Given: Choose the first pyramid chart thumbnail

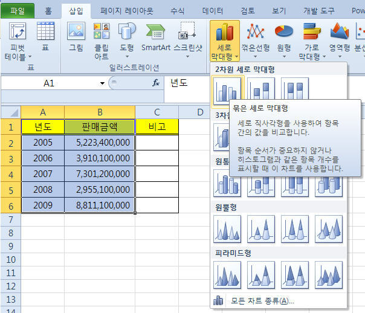Looking at the screenshot, I should (x=228, y=274).
